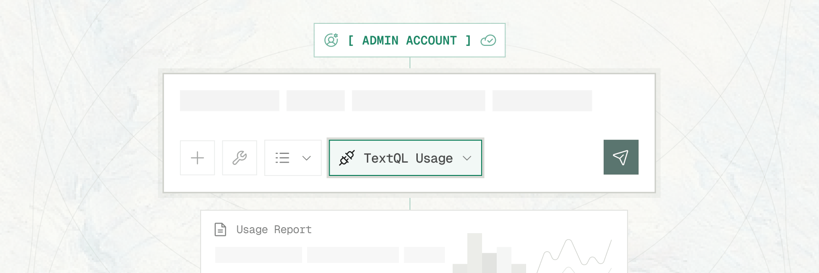Click the plug connector icon
This screenshot has height=273, width=819.
coord(347,158)
